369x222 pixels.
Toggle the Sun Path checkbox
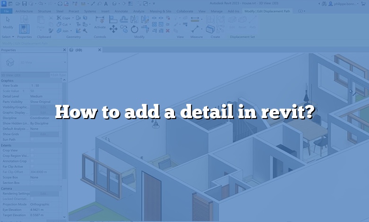[32, 139]
